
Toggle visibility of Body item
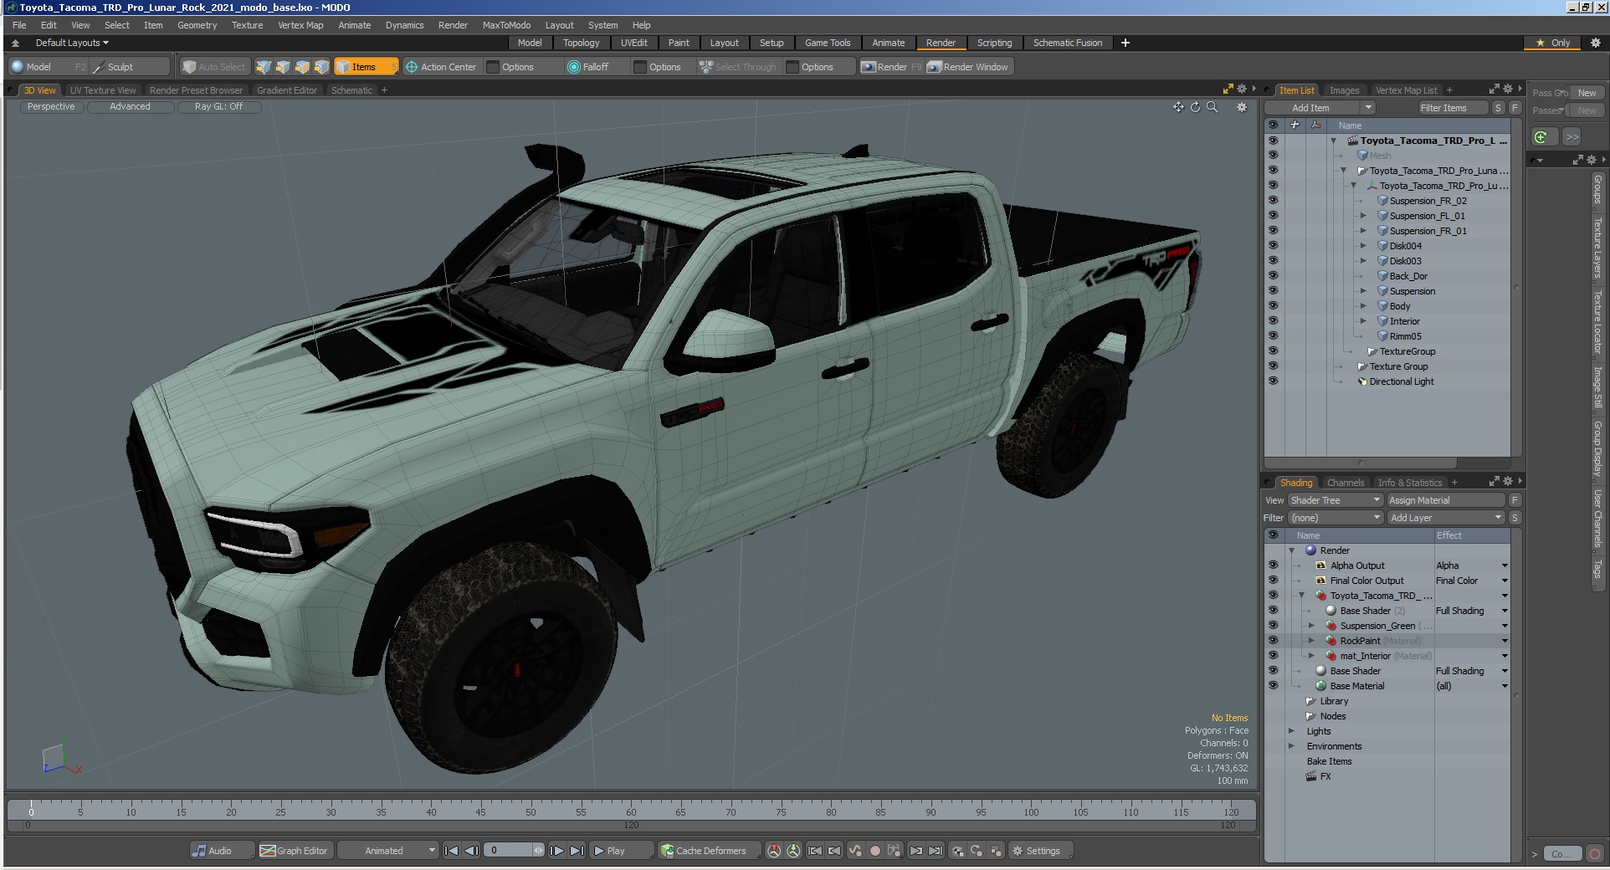tap(1273, 306)
